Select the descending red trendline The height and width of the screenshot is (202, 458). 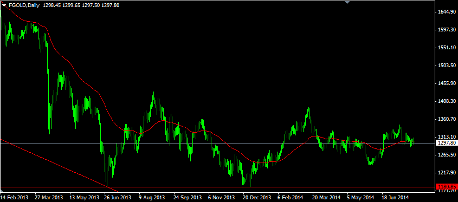point(59,166)
